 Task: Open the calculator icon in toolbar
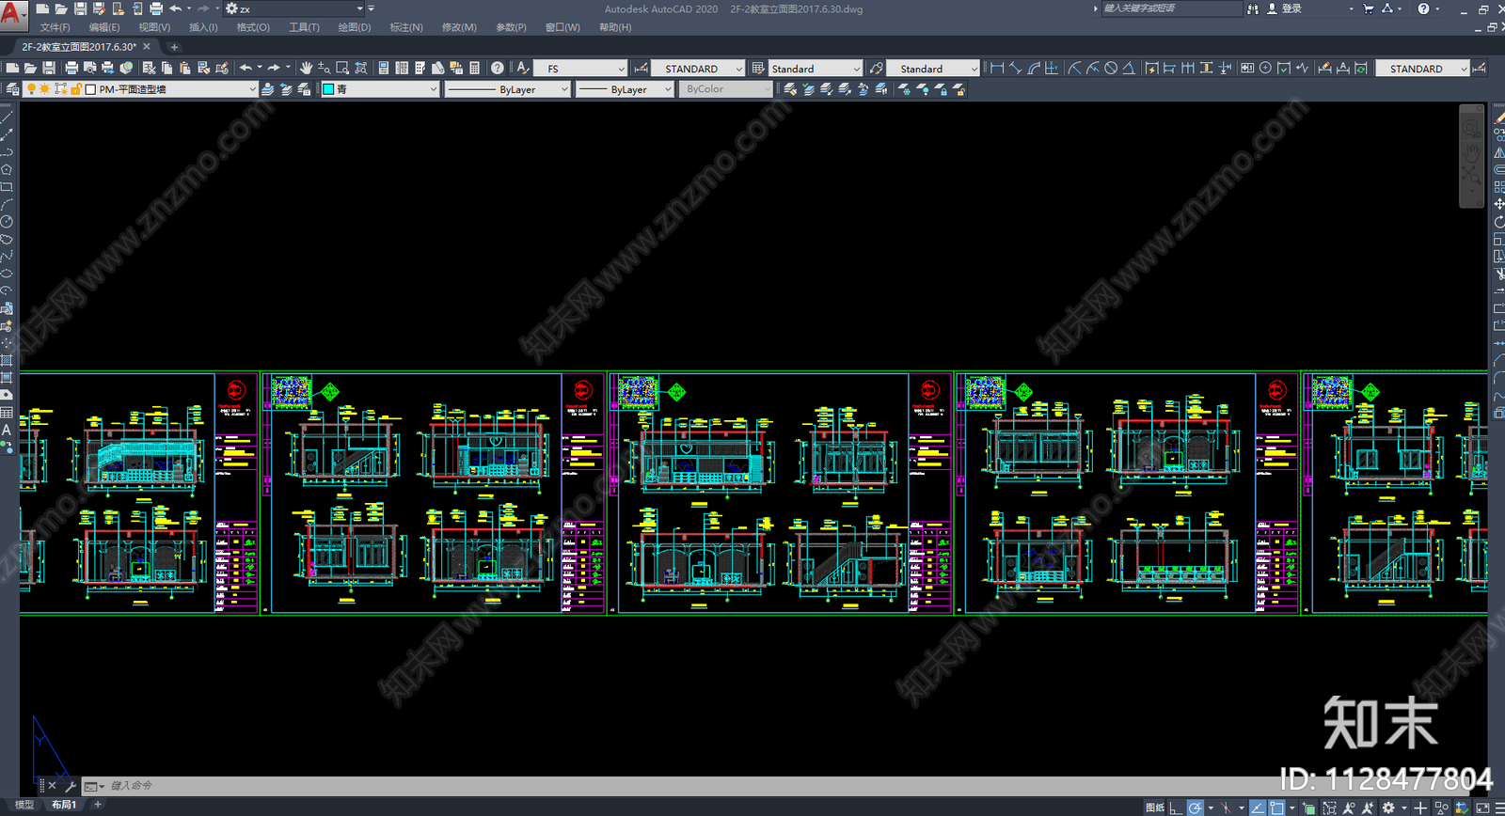pyautogui.click(x=475, y=68)
